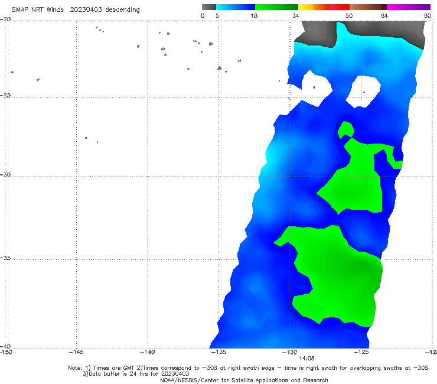Screen dimensions: 437x384
Task: Click the color bar label '50'
Action: (349, 15)
